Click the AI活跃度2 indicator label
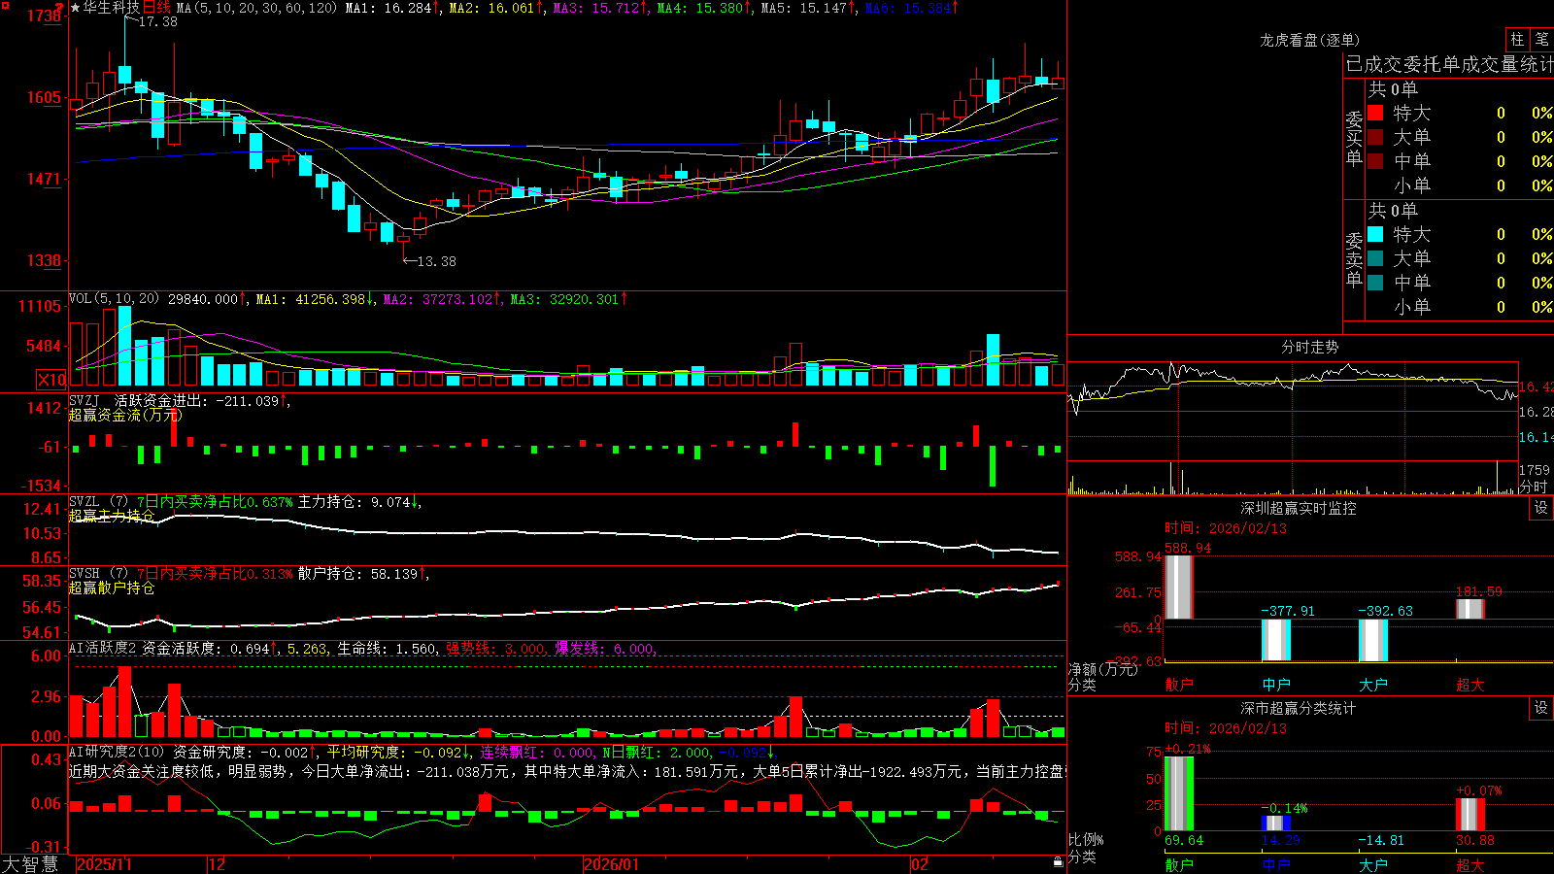The height and width of the screenshot is (874, 1554). (x=103, y=649)
